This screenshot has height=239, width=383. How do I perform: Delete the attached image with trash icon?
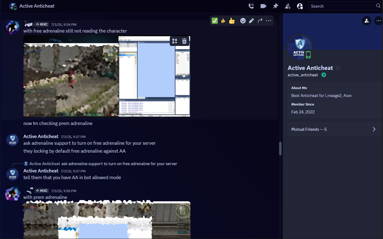click(x=184, y=41)
